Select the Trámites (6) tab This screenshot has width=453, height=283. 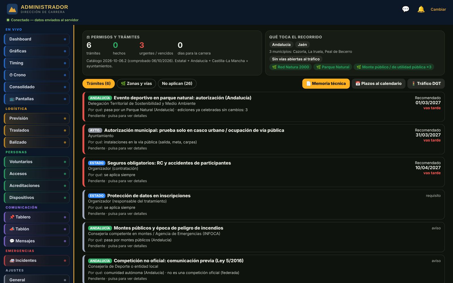pos(99,83)
